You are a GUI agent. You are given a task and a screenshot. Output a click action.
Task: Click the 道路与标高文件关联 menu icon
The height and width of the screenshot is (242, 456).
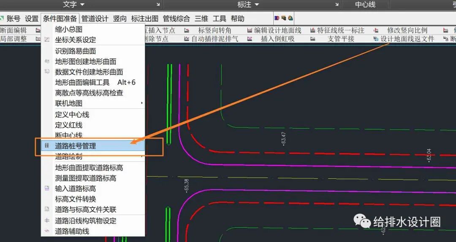(x=47, y=209)
